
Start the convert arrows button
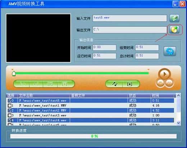(x=114, y=84)
